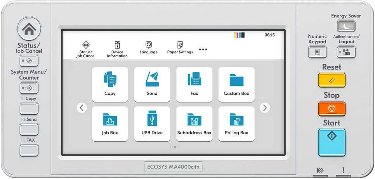375x179 pixels.
Task: Launch the Copy function tile
Action: (x=110, y=85)
